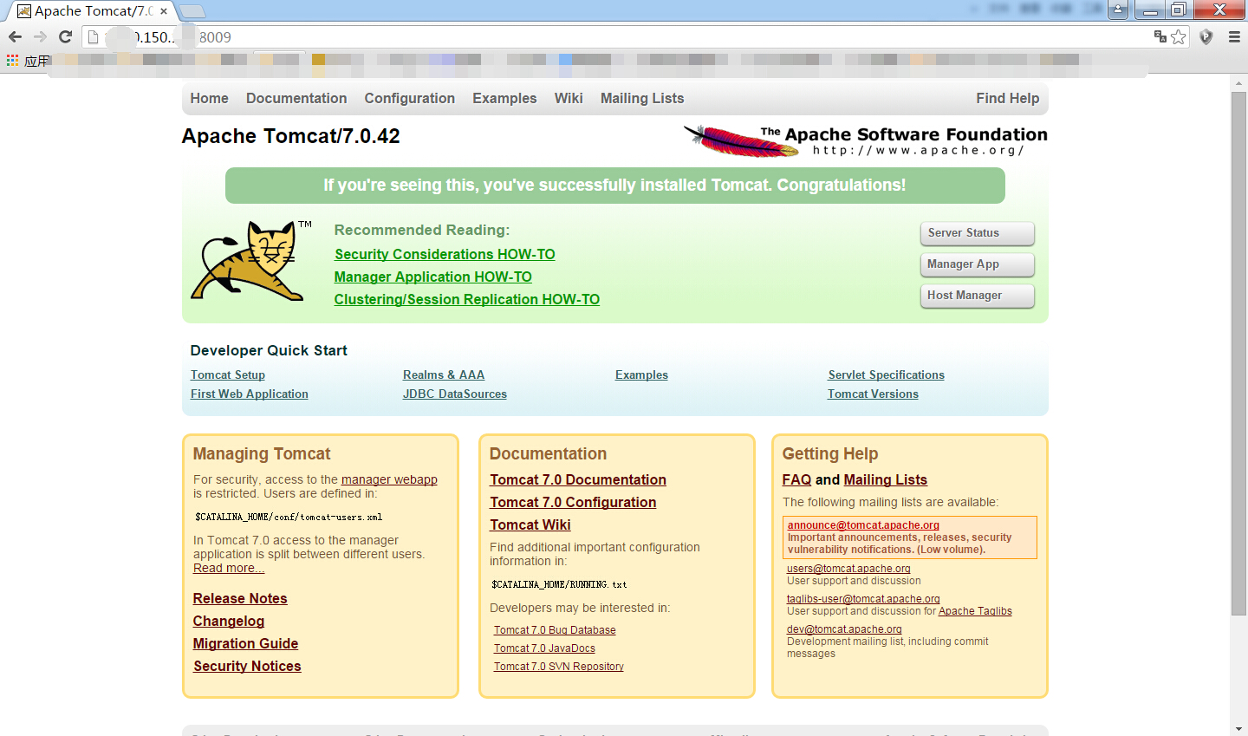
Task: Open Tomcat 7.0 SVN Repository link
Action: 559,667
